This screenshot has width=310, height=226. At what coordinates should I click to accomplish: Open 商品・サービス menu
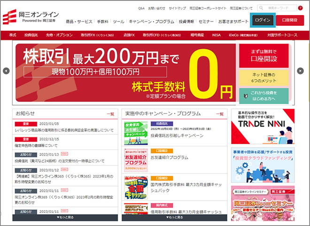point(79,22)
